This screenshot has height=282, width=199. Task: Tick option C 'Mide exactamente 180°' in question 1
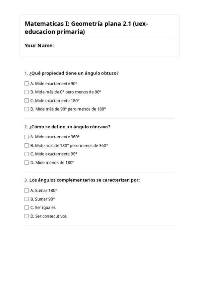coord(27,100)
